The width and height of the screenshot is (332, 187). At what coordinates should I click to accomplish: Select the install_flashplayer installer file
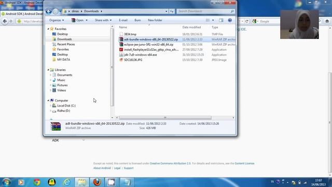151,50
